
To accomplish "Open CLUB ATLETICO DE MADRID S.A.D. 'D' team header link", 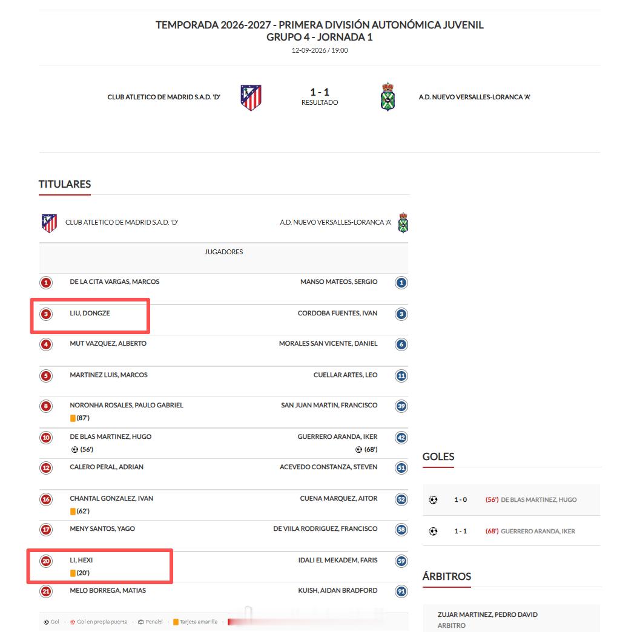I will pos(163,97).
